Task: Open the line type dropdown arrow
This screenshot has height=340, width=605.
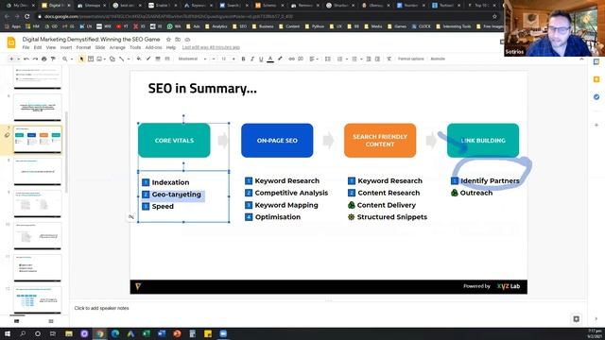Action: [x=129, y=59]
